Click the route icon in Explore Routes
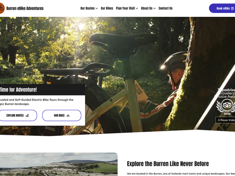235x176 pixels. click(x=27, y=115)
